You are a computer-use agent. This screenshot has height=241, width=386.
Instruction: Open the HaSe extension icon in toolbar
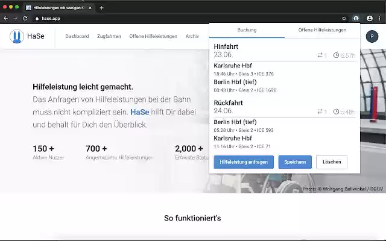click(x=356, y=19)
